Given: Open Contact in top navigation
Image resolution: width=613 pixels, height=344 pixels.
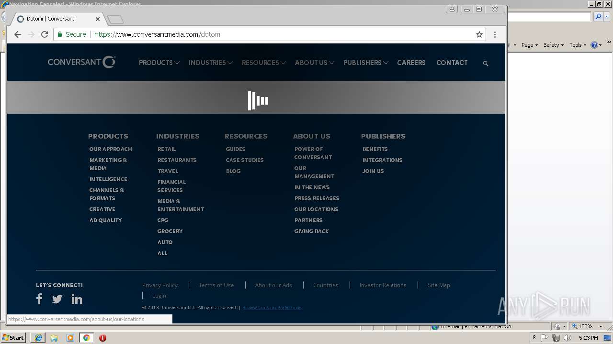Looking at the screenshot, I should pyautogui.click(x=452, y=63).
